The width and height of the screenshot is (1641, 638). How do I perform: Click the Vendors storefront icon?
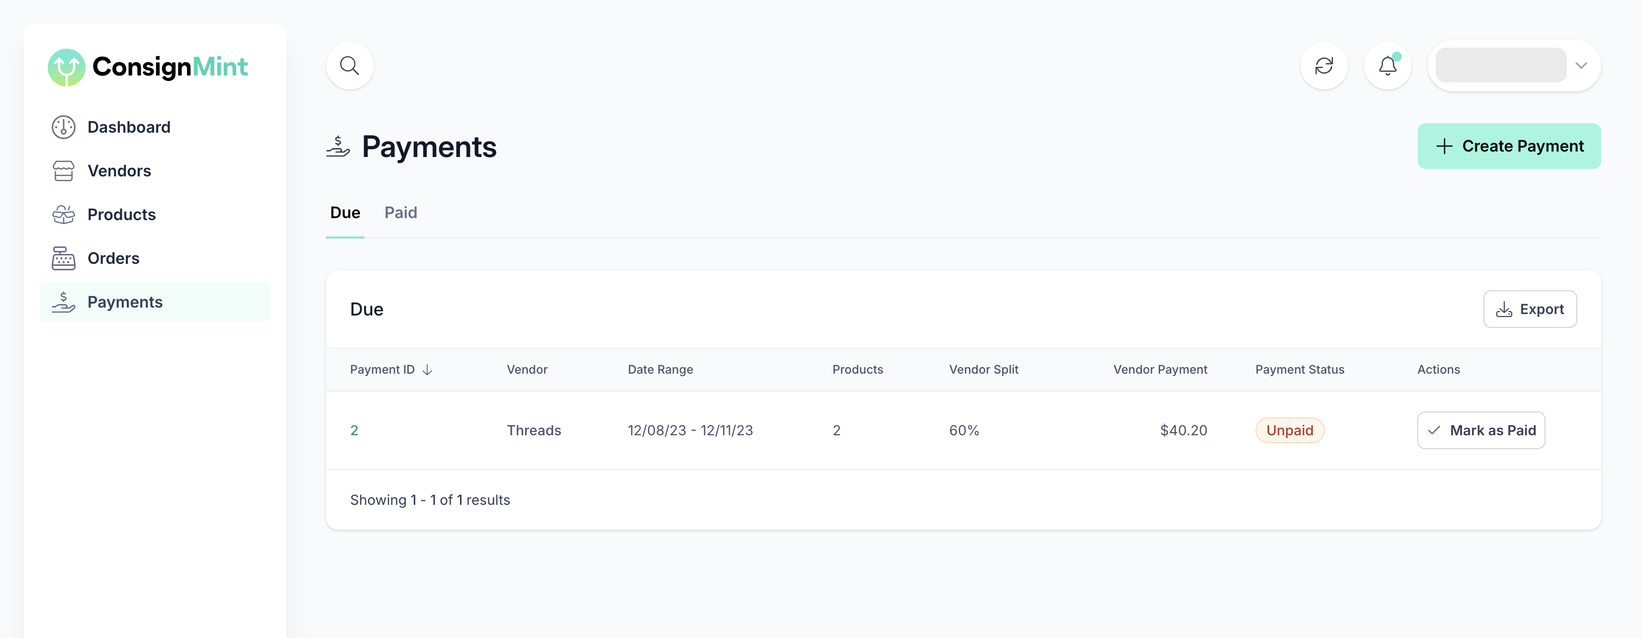[x=64, y=170]
